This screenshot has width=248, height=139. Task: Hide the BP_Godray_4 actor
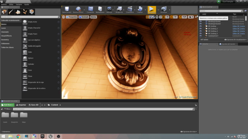[201, 31]
